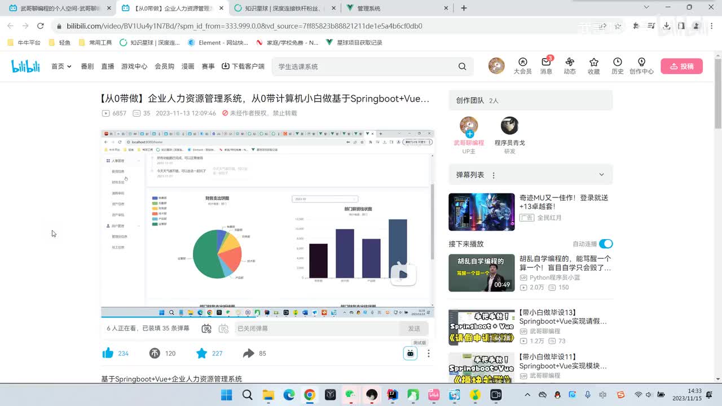
Task: Click the pink 投稿 button
Action: click(x=681, y=66)
